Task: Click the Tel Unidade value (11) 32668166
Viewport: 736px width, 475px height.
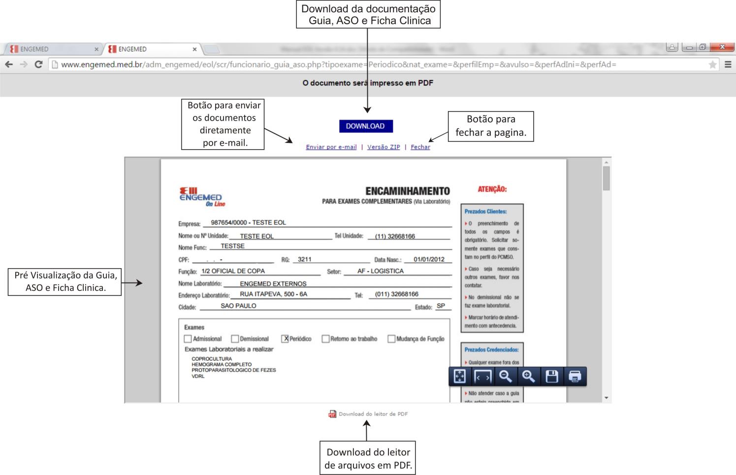Action: pos(395,236)
